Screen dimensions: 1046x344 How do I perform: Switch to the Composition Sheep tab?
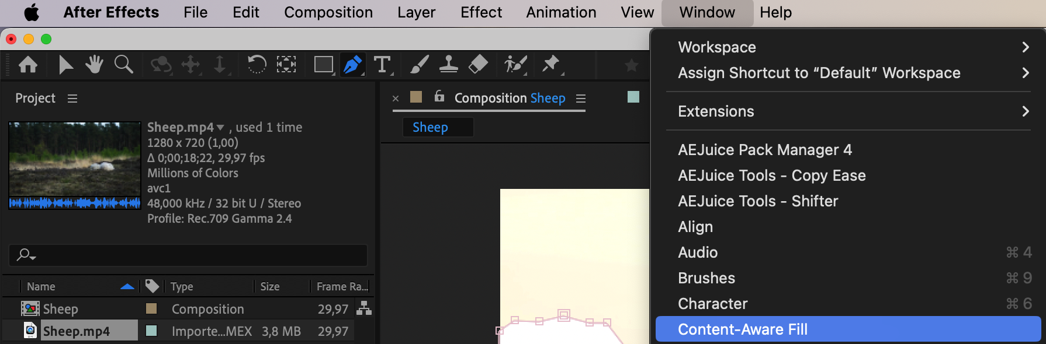(x=510, y=98)
